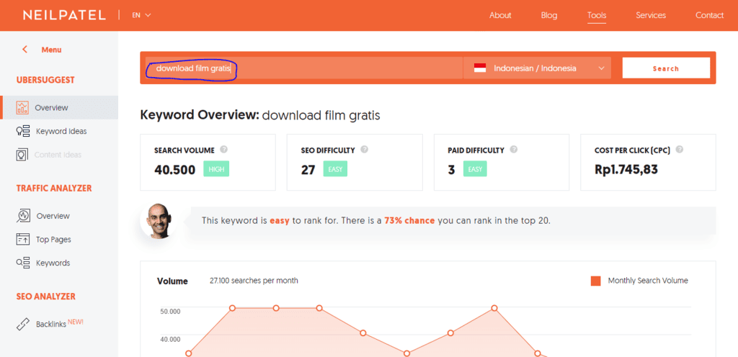Collapse menu with the back arrow

click(x=25, y=50)
